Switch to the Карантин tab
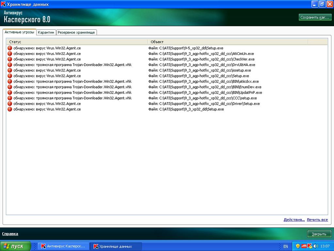334x251 pixels. pos(46,32)
